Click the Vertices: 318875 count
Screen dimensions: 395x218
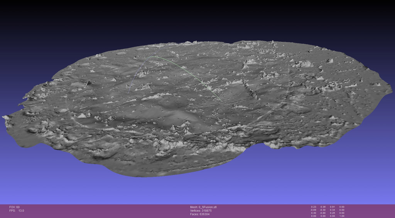(201, 211)
